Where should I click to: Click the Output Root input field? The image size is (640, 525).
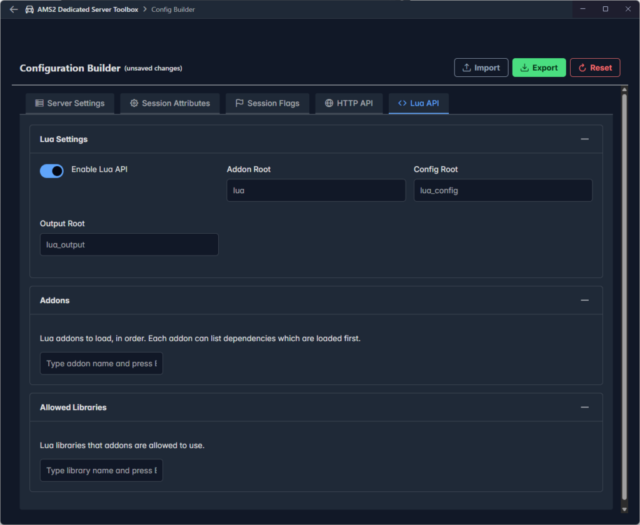pyautogui.click(x=129, y=245)
